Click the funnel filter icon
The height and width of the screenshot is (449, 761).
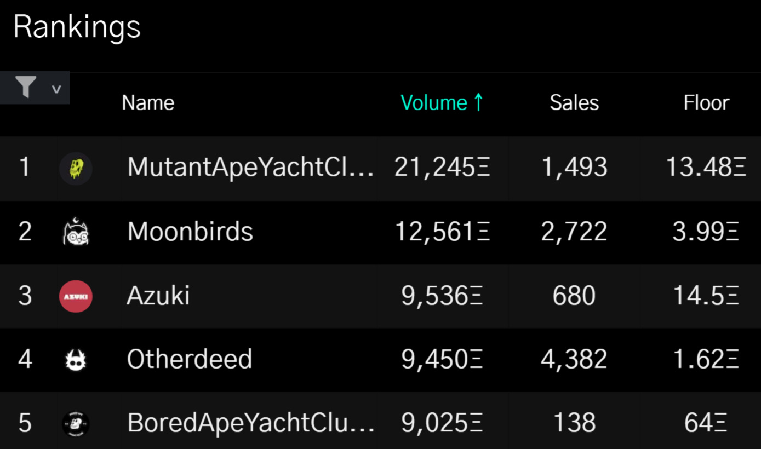[26, 88]
